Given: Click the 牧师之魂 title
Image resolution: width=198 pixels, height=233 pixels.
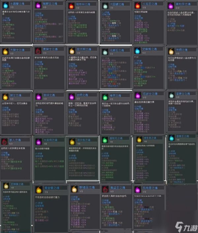Looking at the screenshot, I should 181,50.
